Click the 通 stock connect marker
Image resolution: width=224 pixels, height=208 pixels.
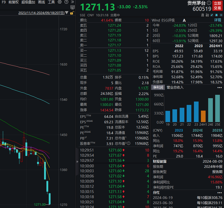202,15
